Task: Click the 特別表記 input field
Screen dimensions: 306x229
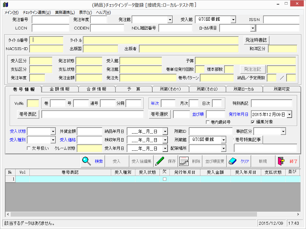Action: (272, 103)
